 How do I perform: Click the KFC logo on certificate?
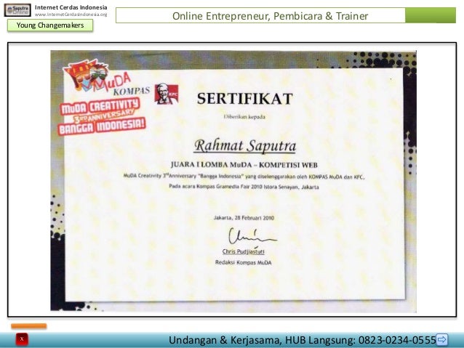167,94
